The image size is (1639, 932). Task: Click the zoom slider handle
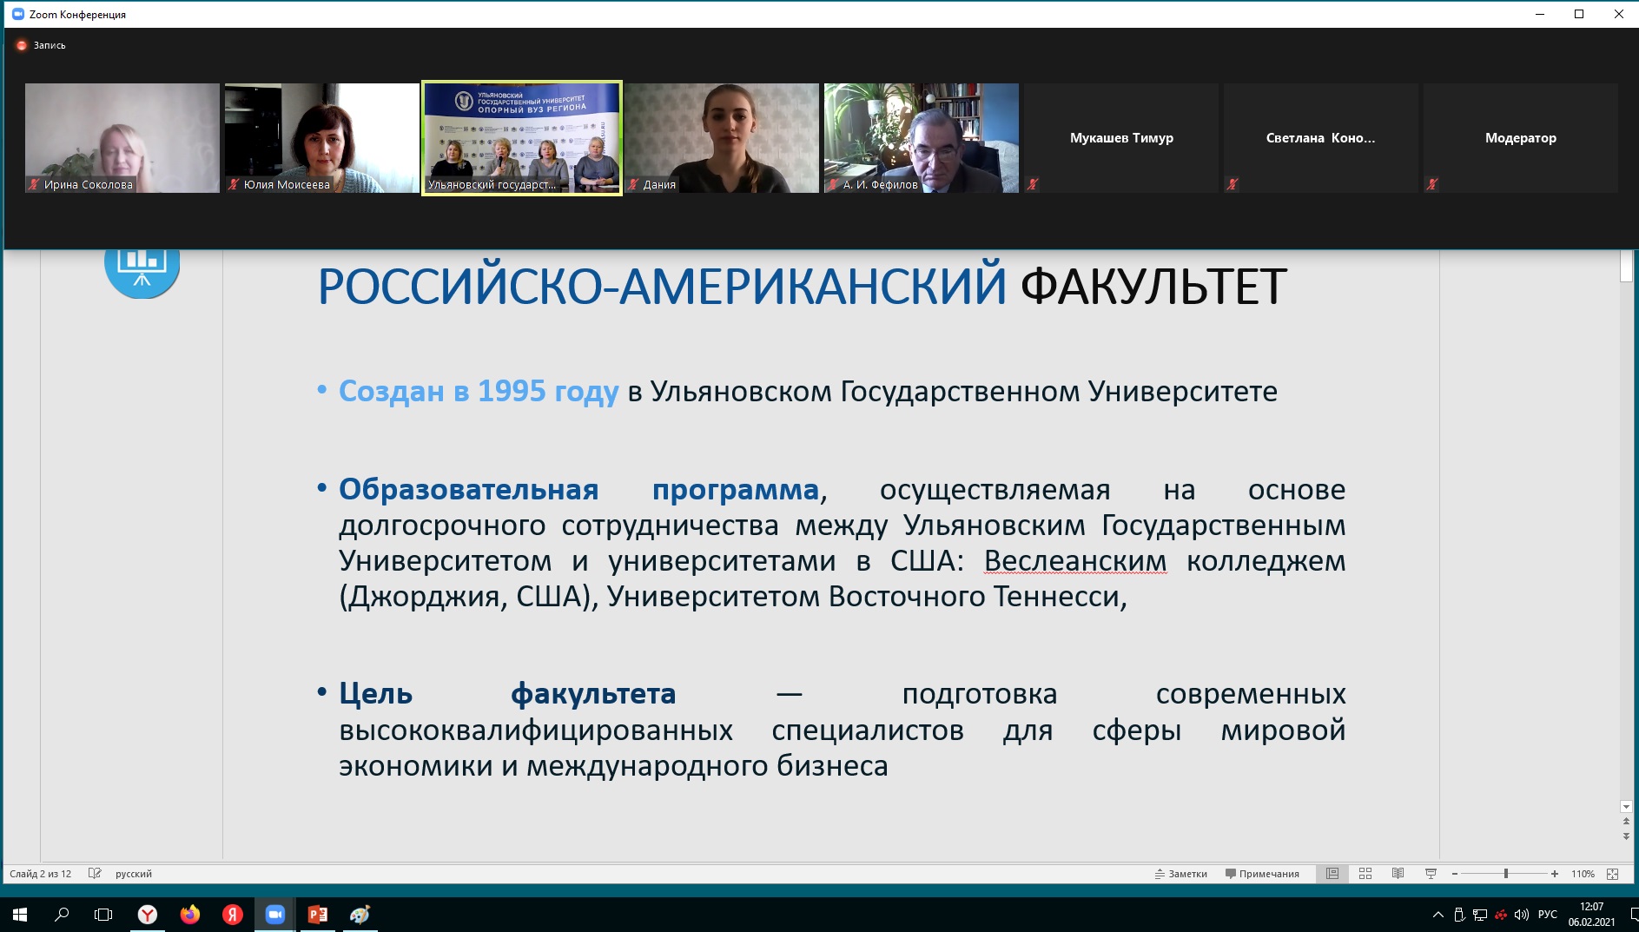point(1506,874)
